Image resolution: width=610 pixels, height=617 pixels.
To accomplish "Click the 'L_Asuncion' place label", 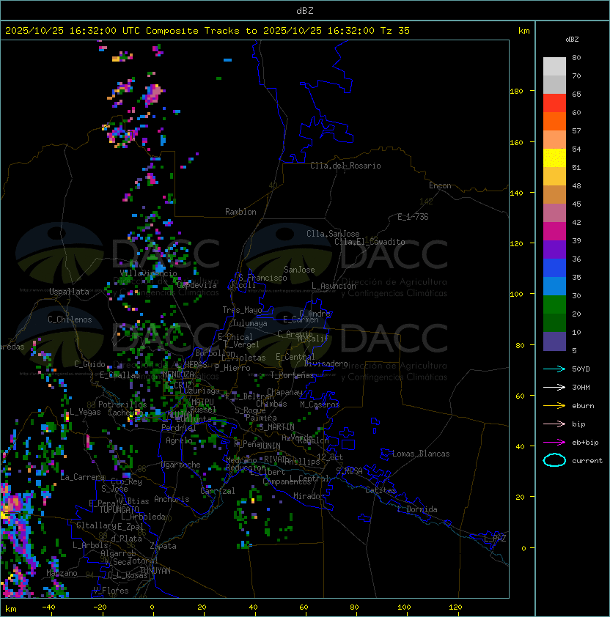I will [x=334, y=286].
